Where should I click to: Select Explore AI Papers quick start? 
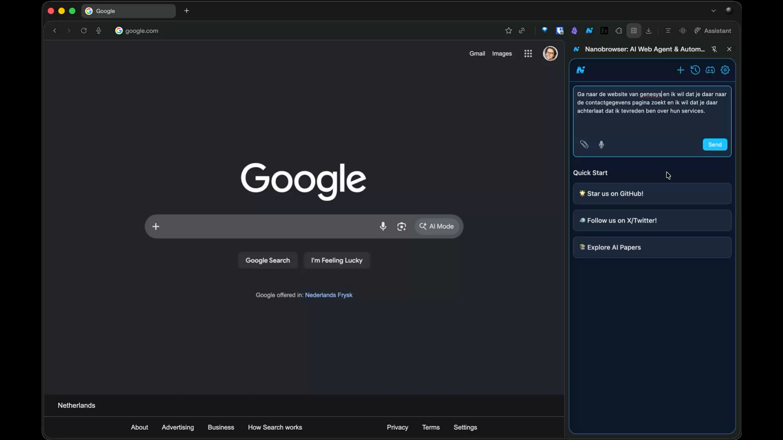click(652, 247)
